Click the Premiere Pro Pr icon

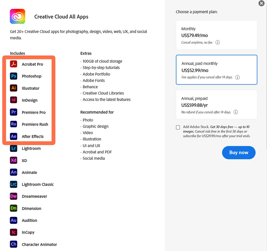[x=14, y=112]
